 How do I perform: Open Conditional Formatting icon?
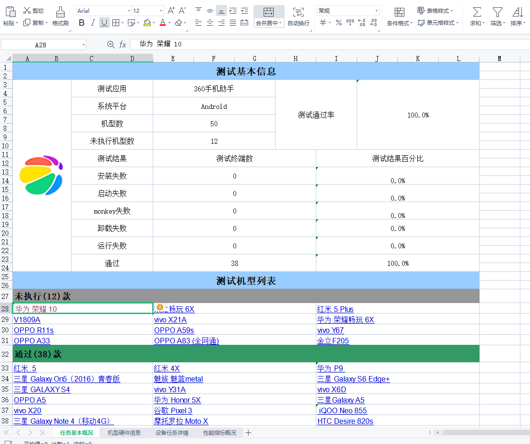pyautogui.click(x=399, y=12)
